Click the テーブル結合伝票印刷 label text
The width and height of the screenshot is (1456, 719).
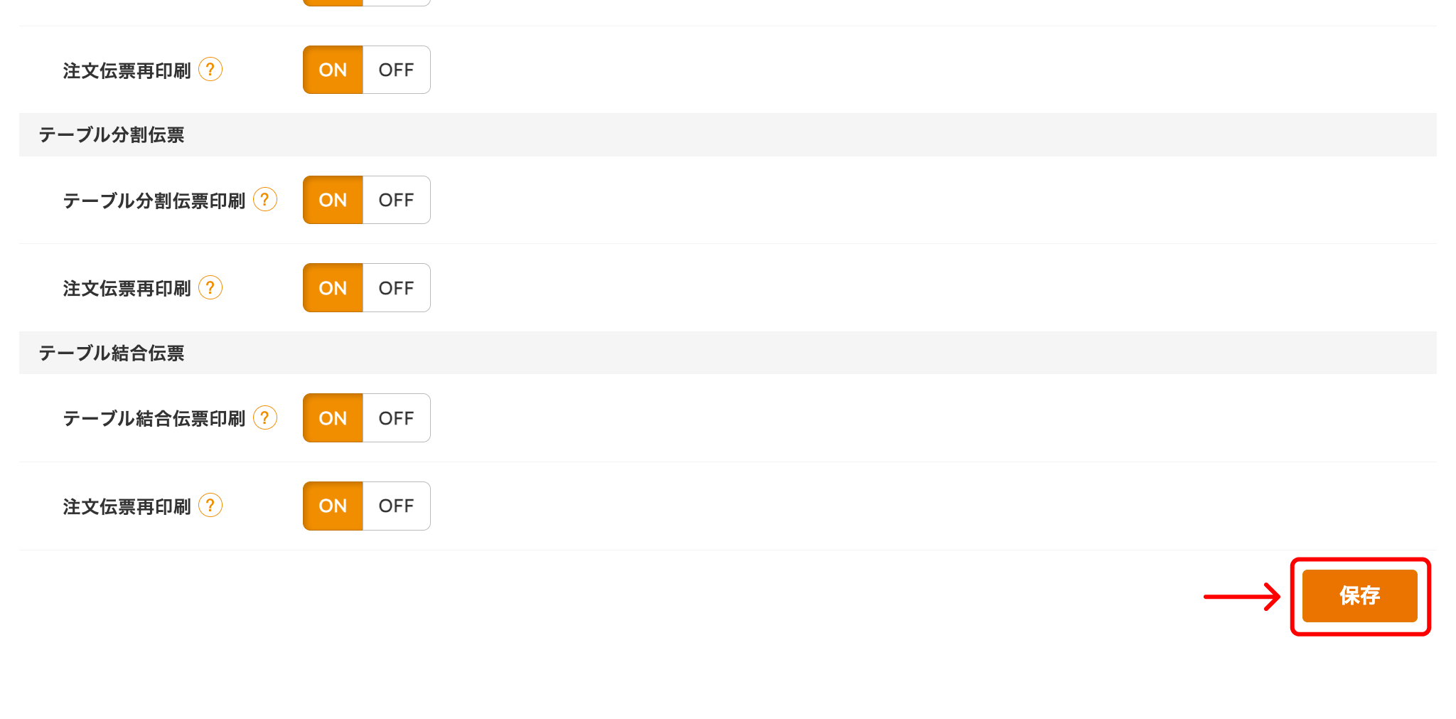[x=154, y=418]
